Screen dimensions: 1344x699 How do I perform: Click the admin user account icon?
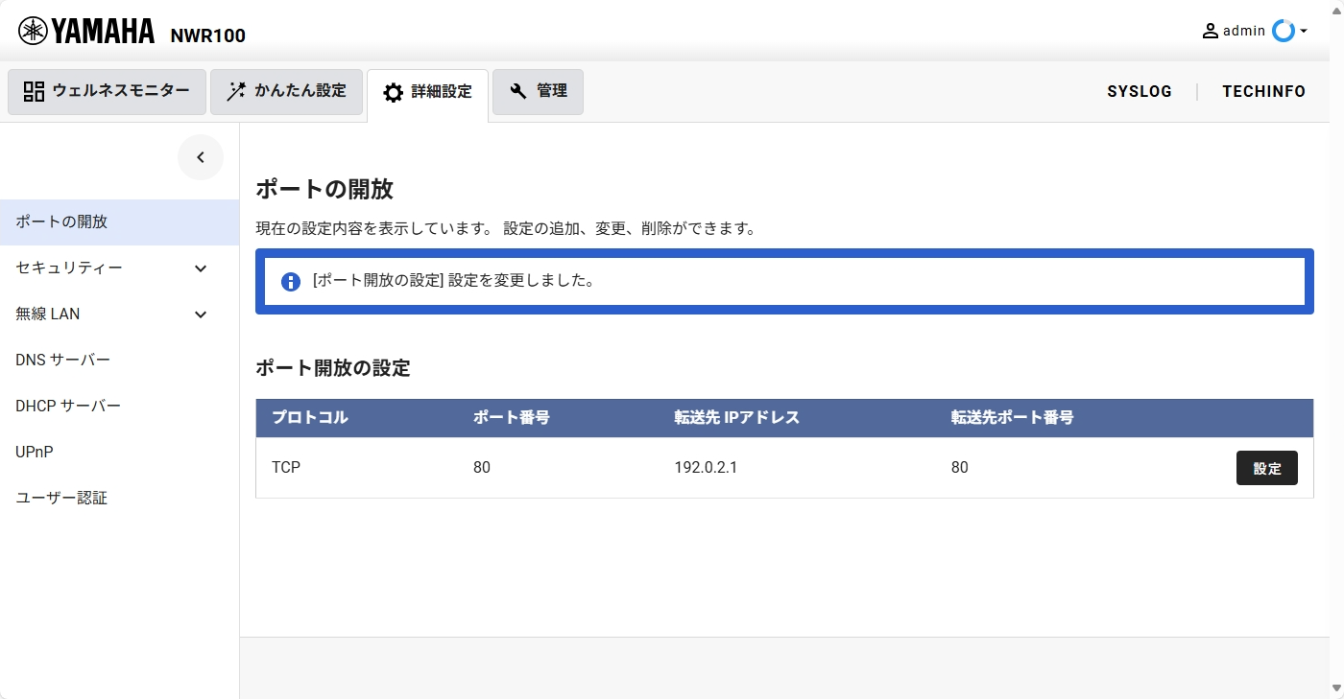(1210, 30)
